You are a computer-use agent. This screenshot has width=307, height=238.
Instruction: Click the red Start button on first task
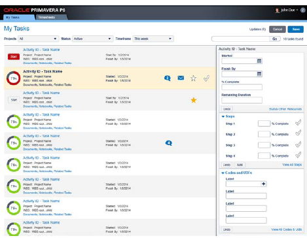click(14, 57)
